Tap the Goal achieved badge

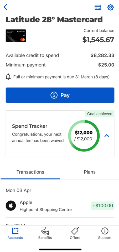click(x=100, y=114)
